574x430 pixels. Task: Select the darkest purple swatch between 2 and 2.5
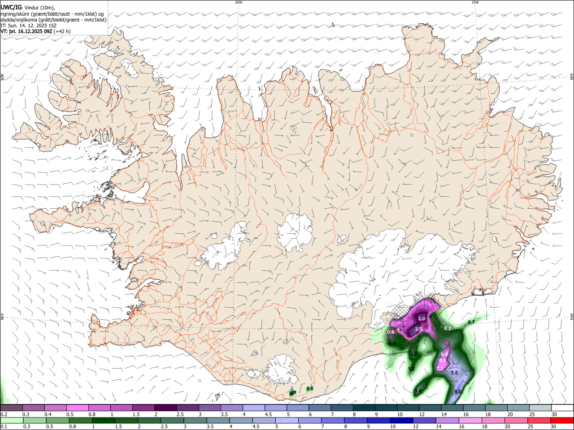pos(165,408)
